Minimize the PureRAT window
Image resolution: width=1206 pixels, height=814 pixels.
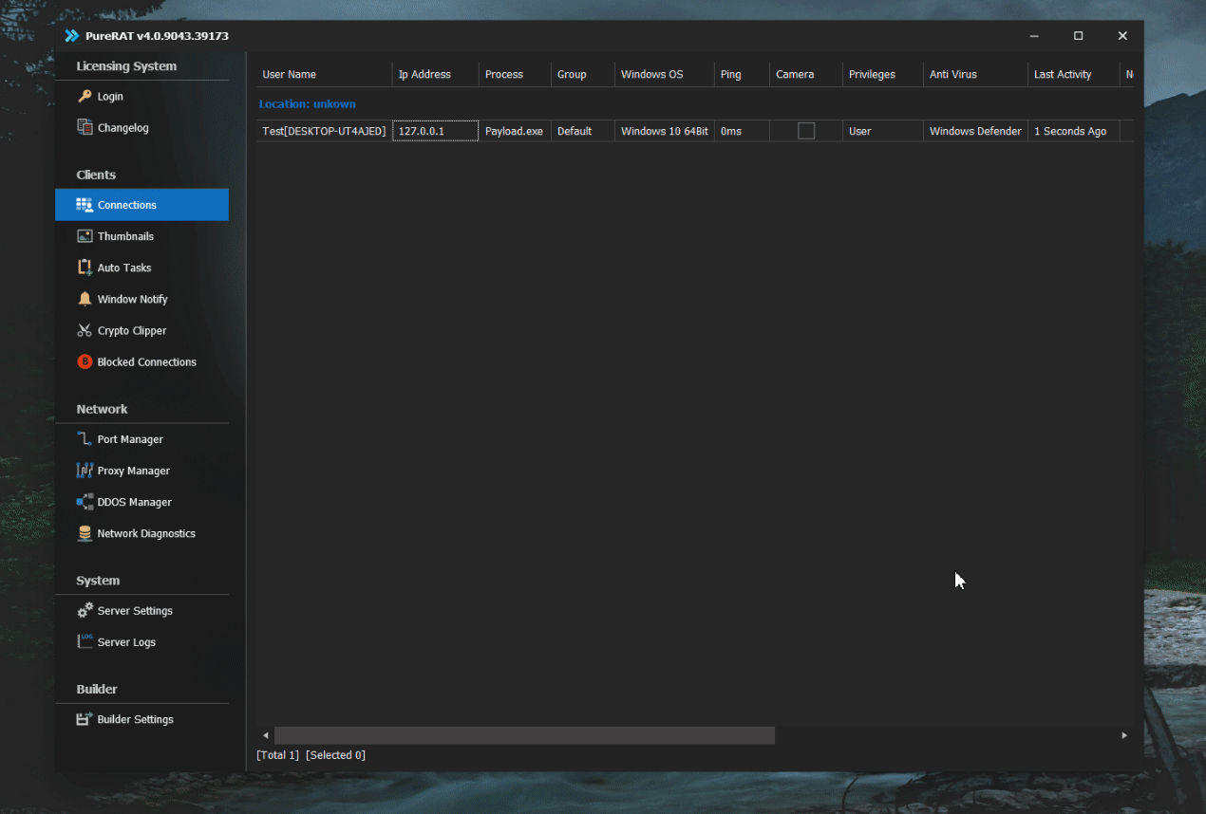pos(1034,36)
